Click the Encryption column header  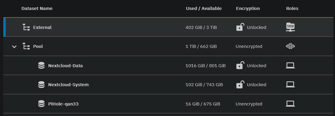click(x=248, y=8)
